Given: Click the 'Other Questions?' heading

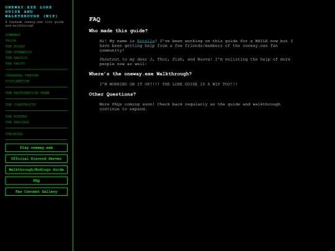Looking at the screenshot, I should tap(112, 94).
